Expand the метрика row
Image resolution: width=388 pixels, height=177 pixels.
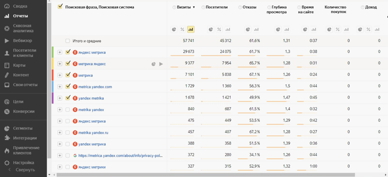coord(60,75)
